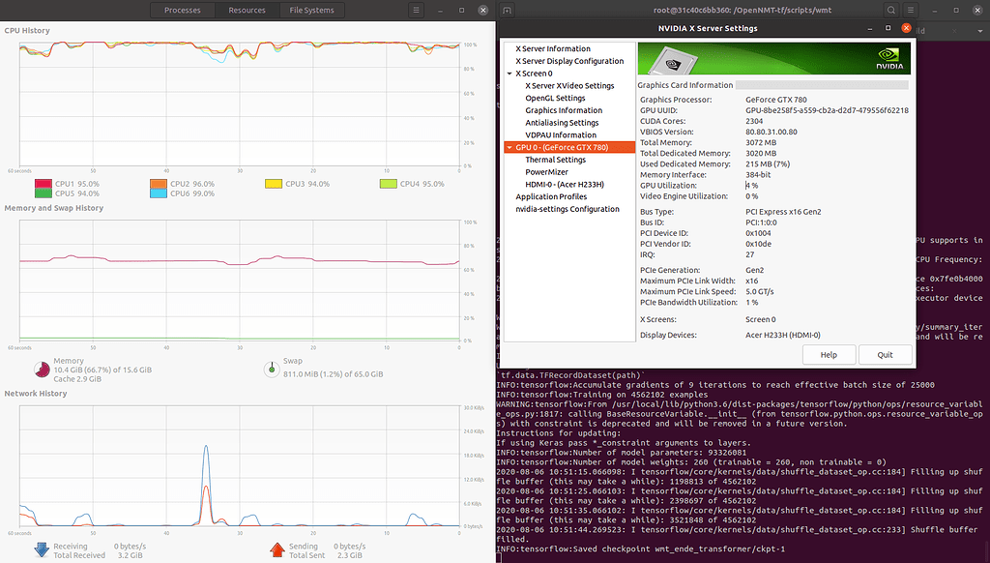This screenshot has height=563, width=990.
Task: Go to OpenGL Settings
Action: (x=555, y=98)
